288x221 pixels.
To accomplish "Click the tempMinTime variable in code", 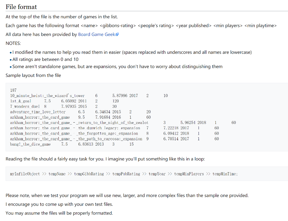I will 225,174.
